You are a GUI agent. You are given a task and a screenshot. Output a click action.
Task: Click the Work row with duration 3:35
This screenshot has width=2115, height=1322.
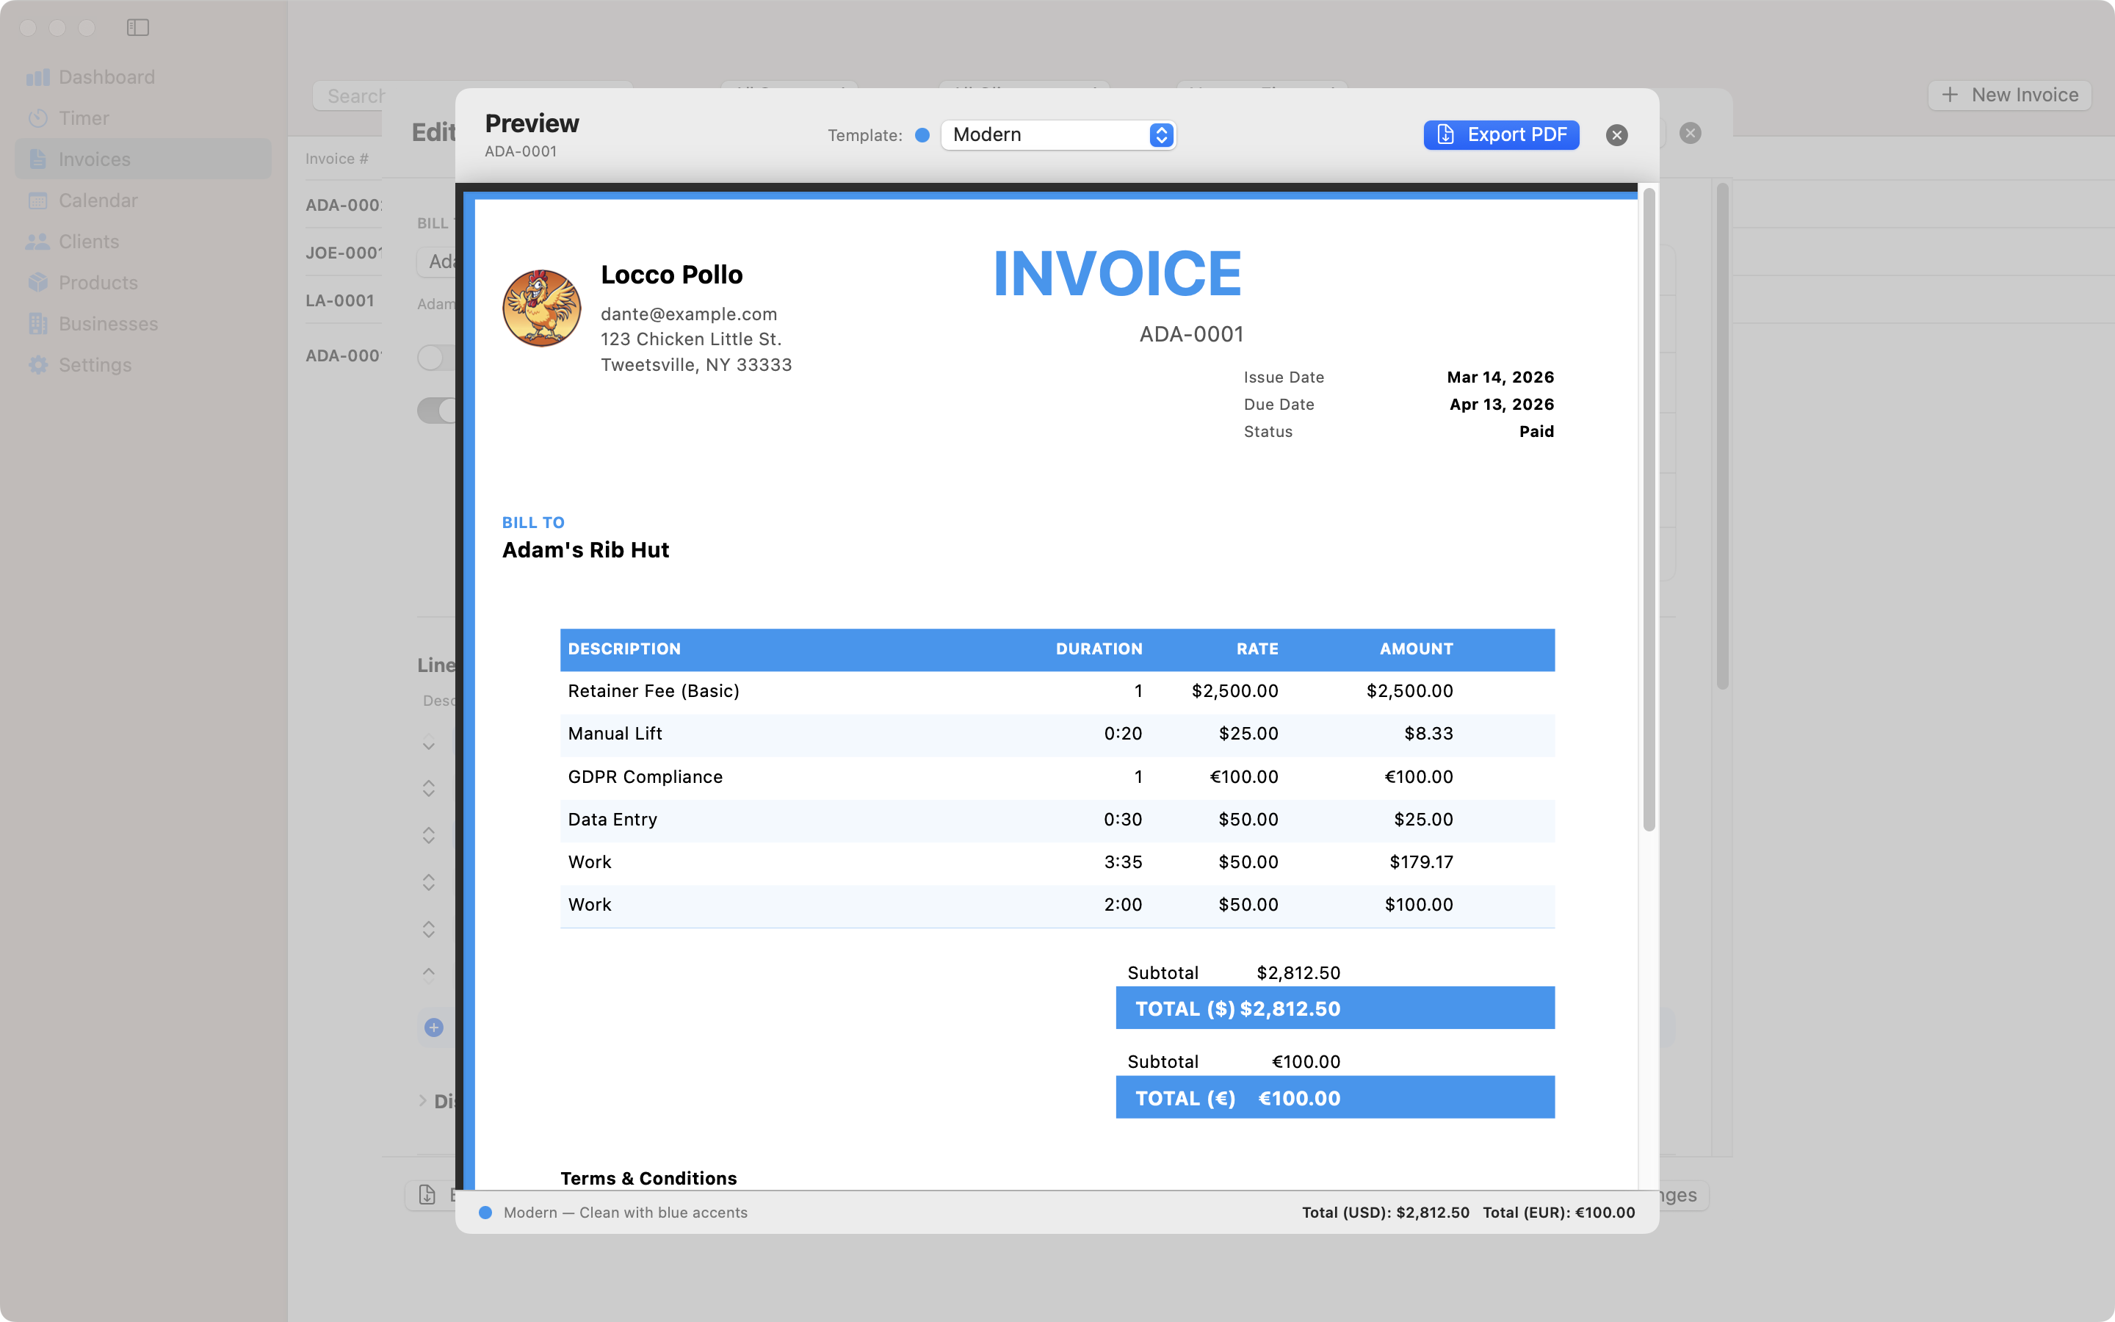click(1057, 863)
